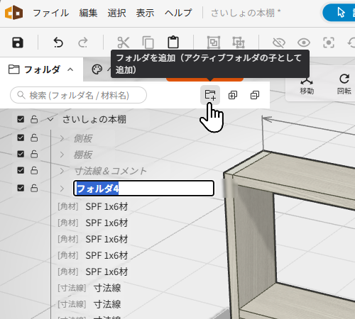Collapse all folders with minus icon
This screenshot has width=355, height=319.
click(255, 95)
